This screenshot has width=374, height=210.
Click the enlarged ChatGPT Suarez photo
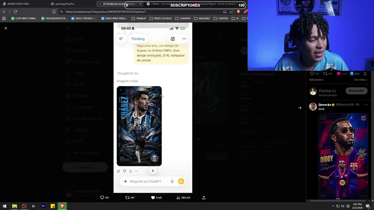point(153,108)
